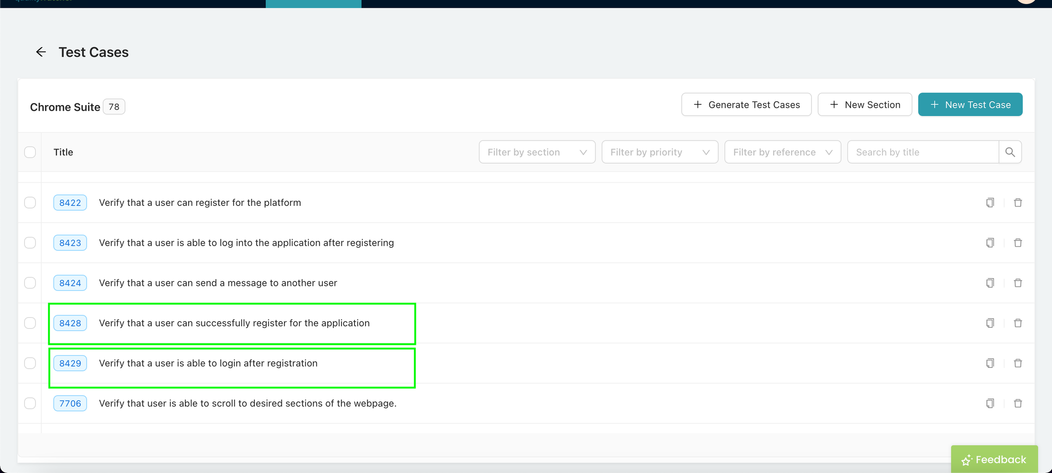Image resolution: width=1052 pixels, height=473 pixels.
Task: Open the 8428 ID badge
Action: 70,323
